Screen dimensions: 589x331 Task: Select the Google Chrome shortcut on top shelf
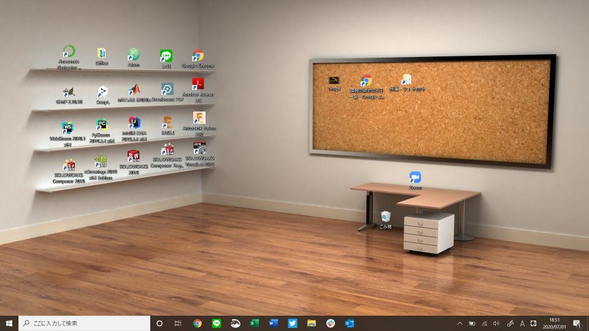(198, 59)
